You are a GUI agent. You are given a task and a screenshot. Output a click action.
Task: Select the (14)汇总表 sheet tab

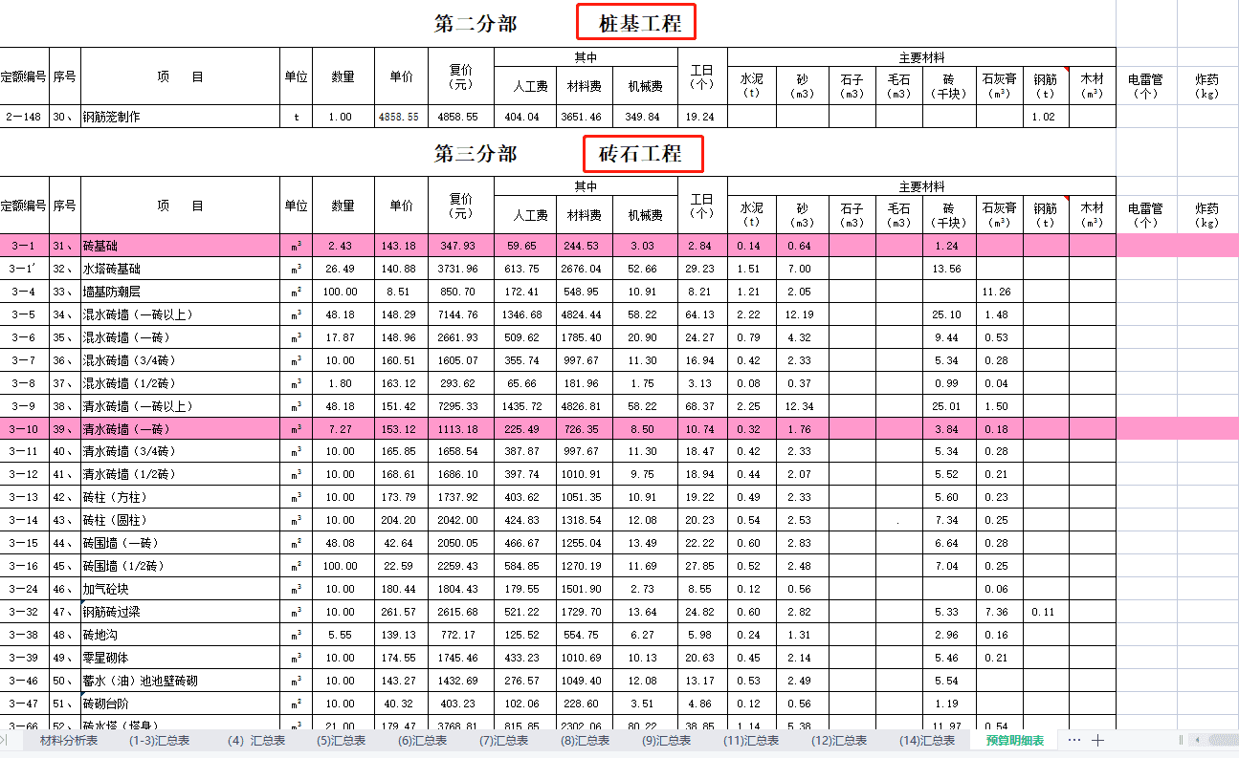coord(927,741)
